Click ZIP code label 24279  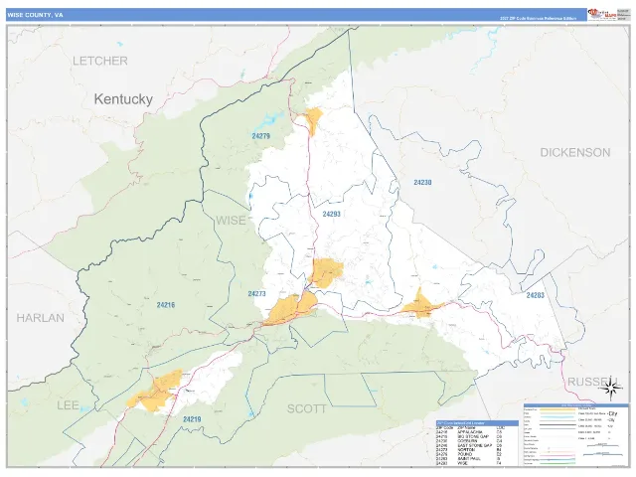click(x=260, y=136)
